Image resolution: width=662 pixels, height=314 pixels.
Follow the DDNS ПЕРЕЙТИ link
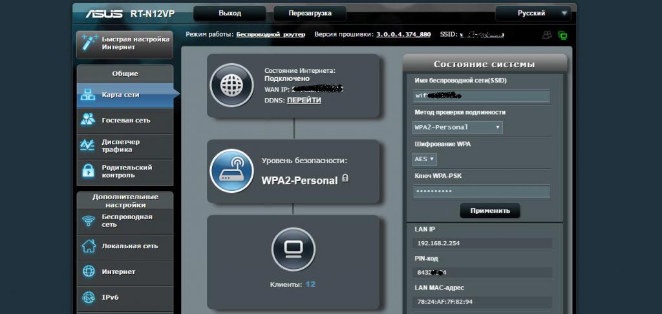[x=304, y=100]
